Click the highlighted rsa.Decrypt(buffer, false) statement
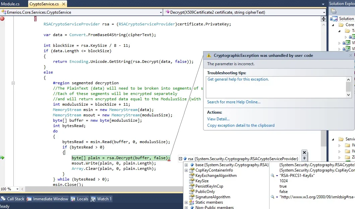 (121, 158)
